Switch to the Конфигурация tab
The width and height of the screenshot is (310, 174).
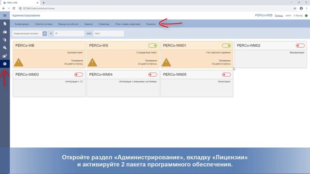(22, 24)
